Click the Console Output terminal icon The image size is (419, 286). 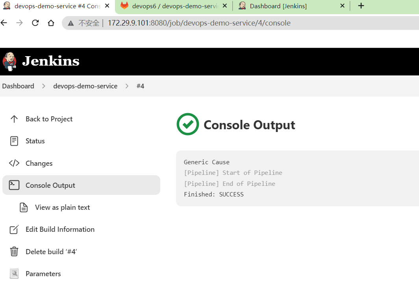pyautogui.click(x=14, y=185)
